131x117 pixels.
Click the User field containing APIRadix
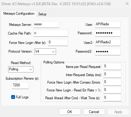tap(108, 24)
